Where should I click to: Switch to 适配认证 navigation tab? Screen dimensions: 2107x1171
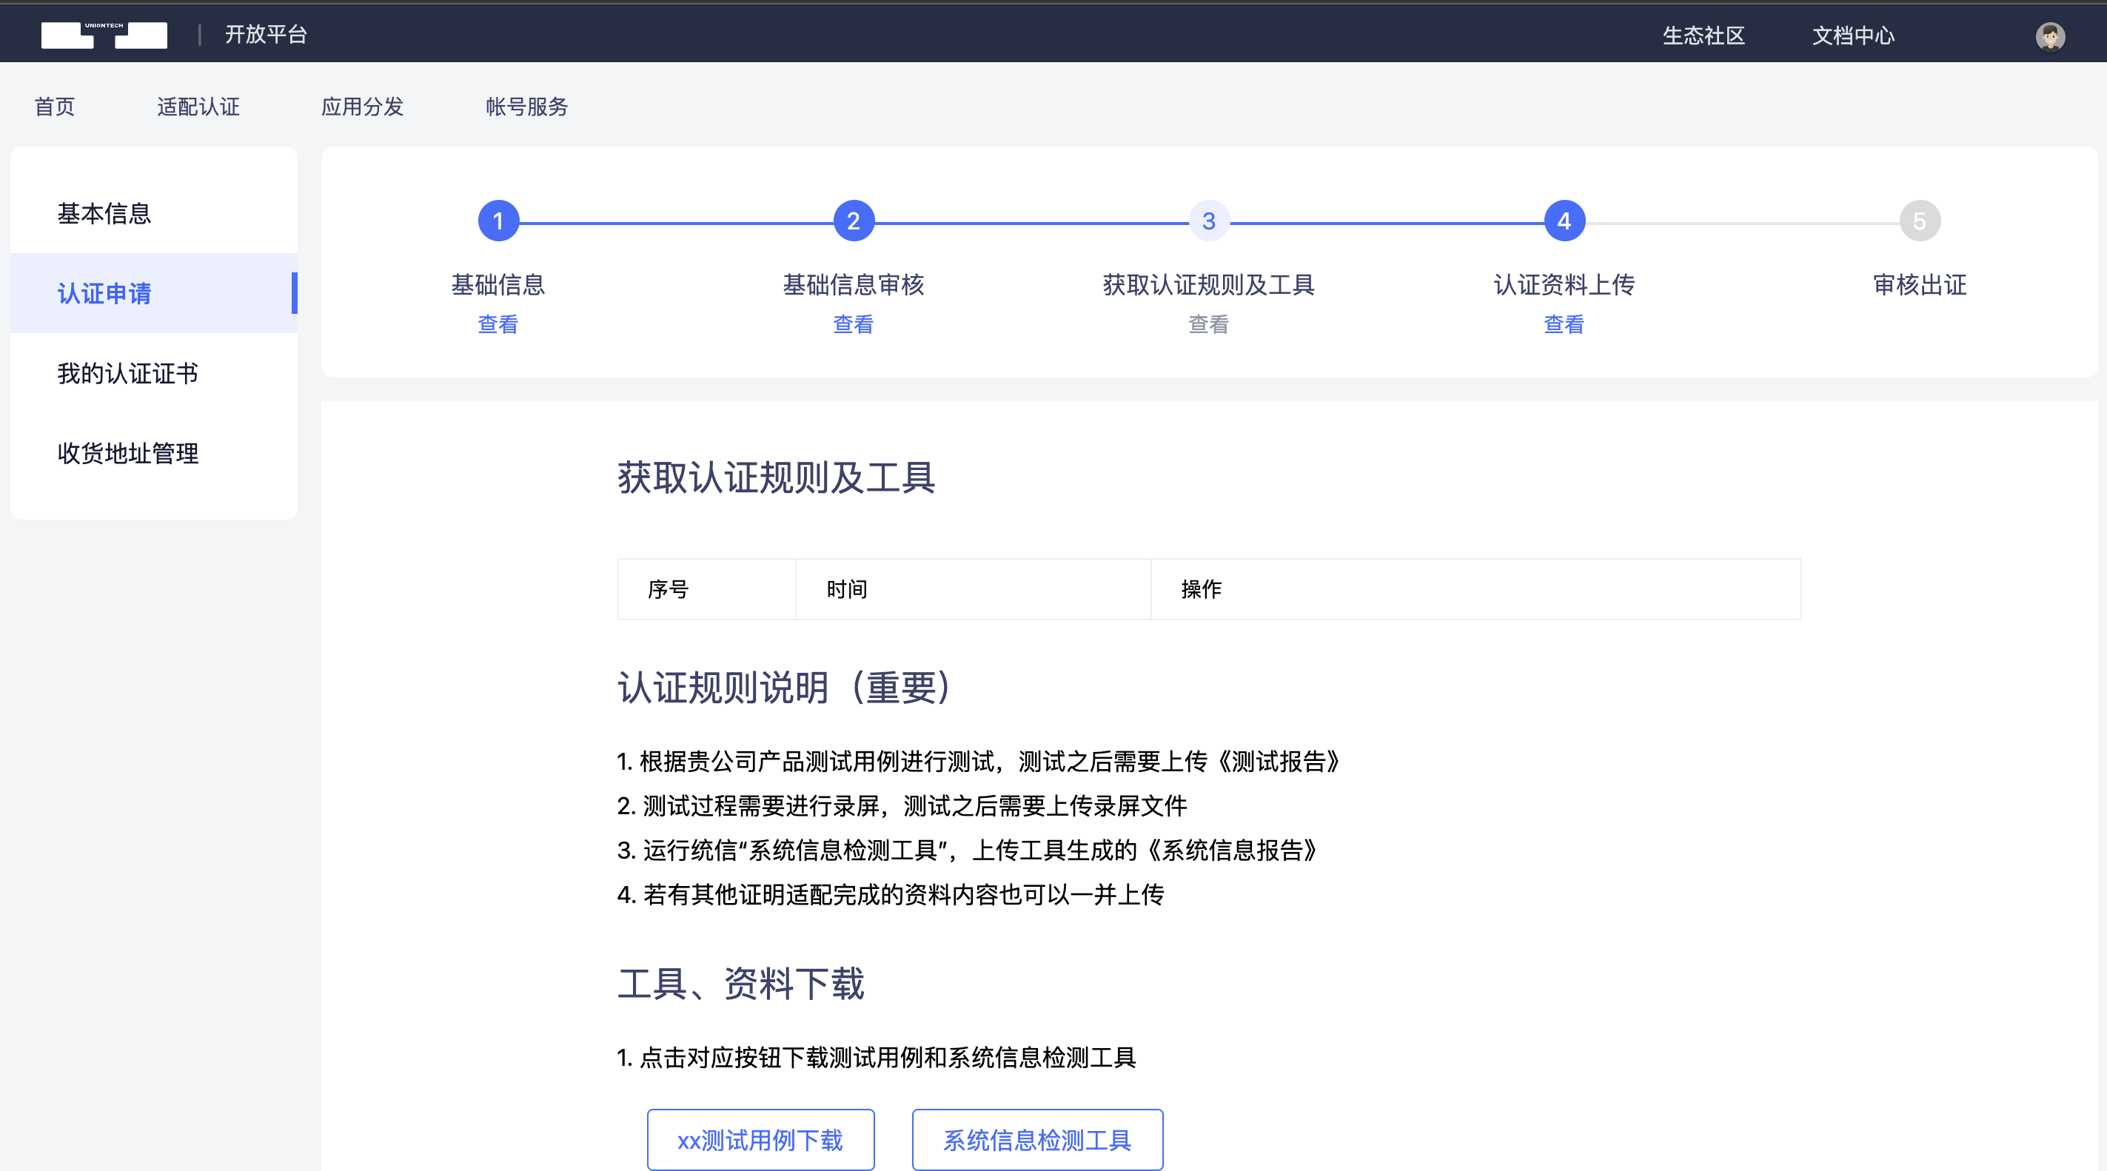(198, 107)
